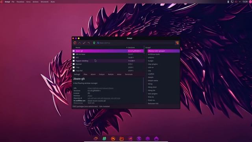Select the archlinux-tools group
The height and width of the screenshot is (142, 252).
[x=154, y=54]
